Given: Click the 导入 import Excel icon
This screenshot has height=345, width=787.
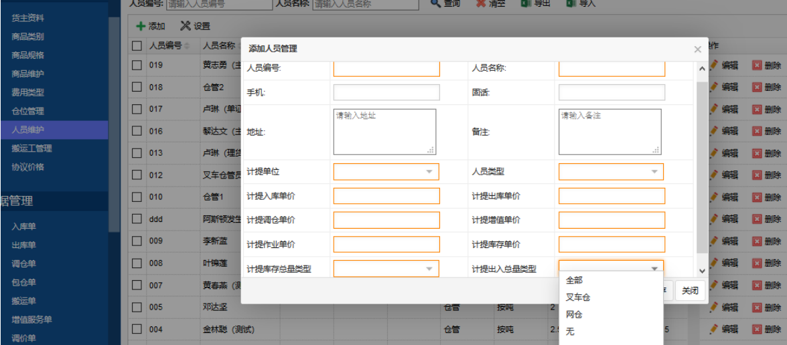Looking at the screenshot, I should (x=571, y=3).
